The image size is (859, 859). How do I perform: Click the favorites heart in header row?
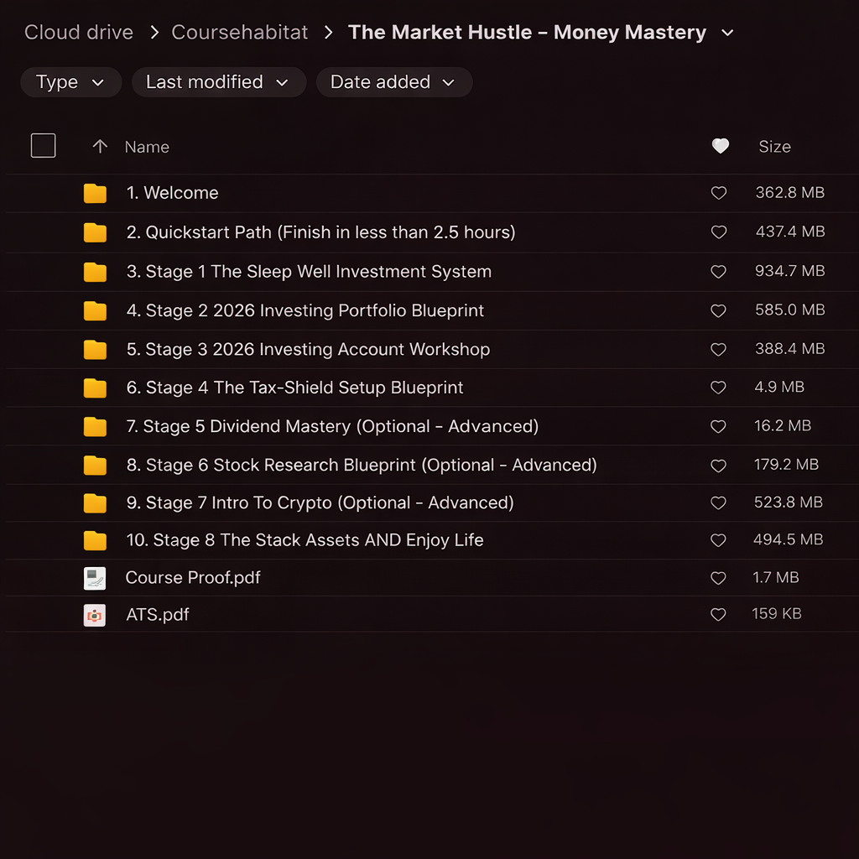pyautogui.click(x=720, y=147)
